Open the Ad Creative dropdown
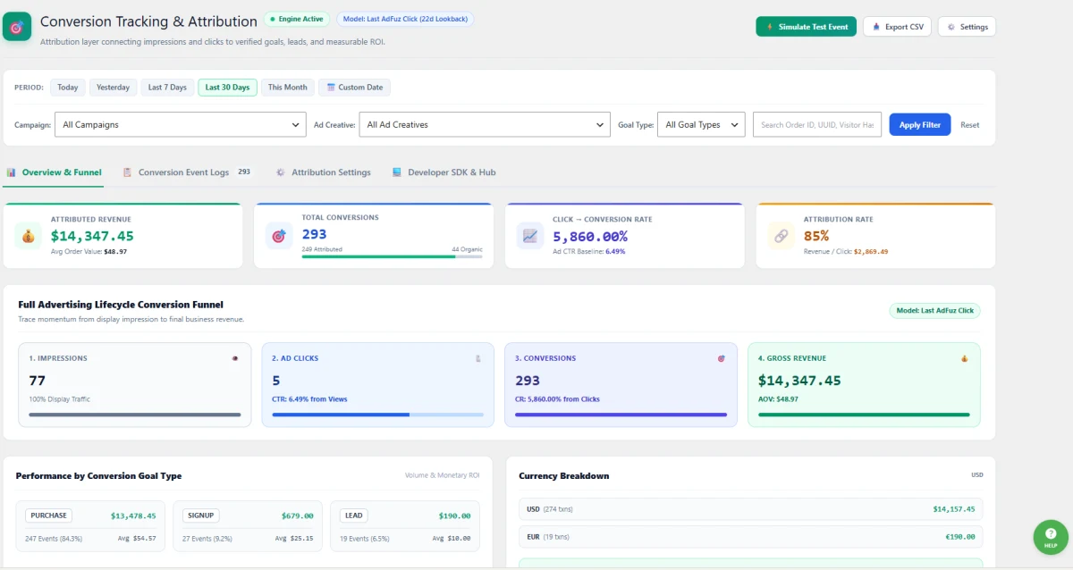This screenshot has height=570, width=1073. coord(486,125)
